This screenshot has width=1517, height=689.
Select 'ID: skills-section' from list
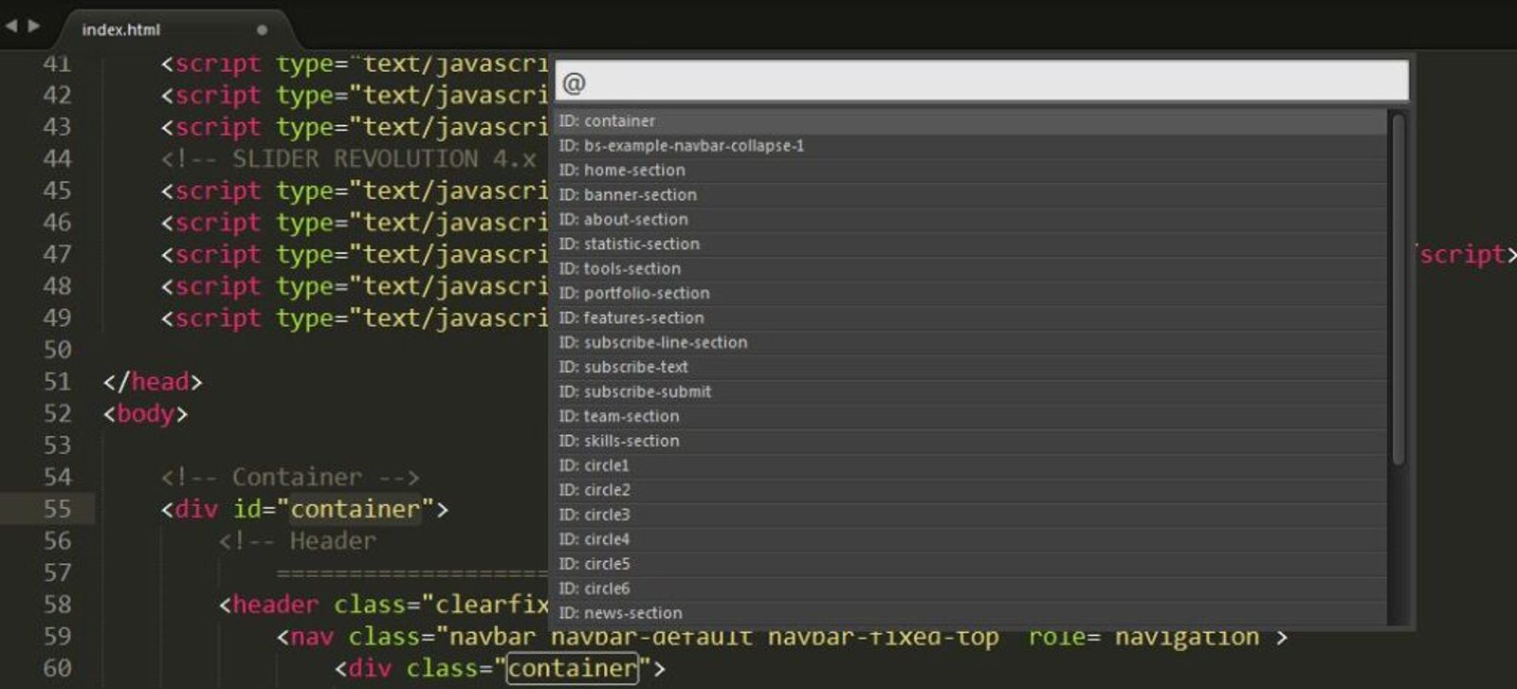pos(970,442)
